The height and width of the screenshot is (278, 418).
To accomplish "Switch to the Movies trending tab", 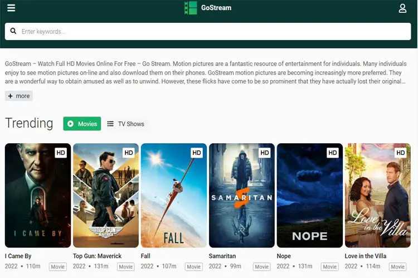I will (x=82, y=124).
